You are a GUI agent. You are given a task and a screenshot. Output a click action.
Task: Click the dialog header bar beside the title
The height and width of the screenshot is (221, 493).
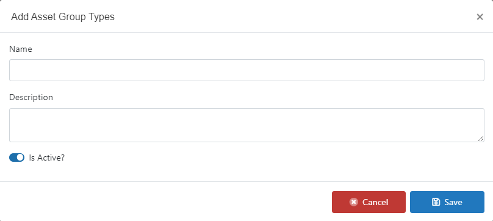tap(283, 16)
